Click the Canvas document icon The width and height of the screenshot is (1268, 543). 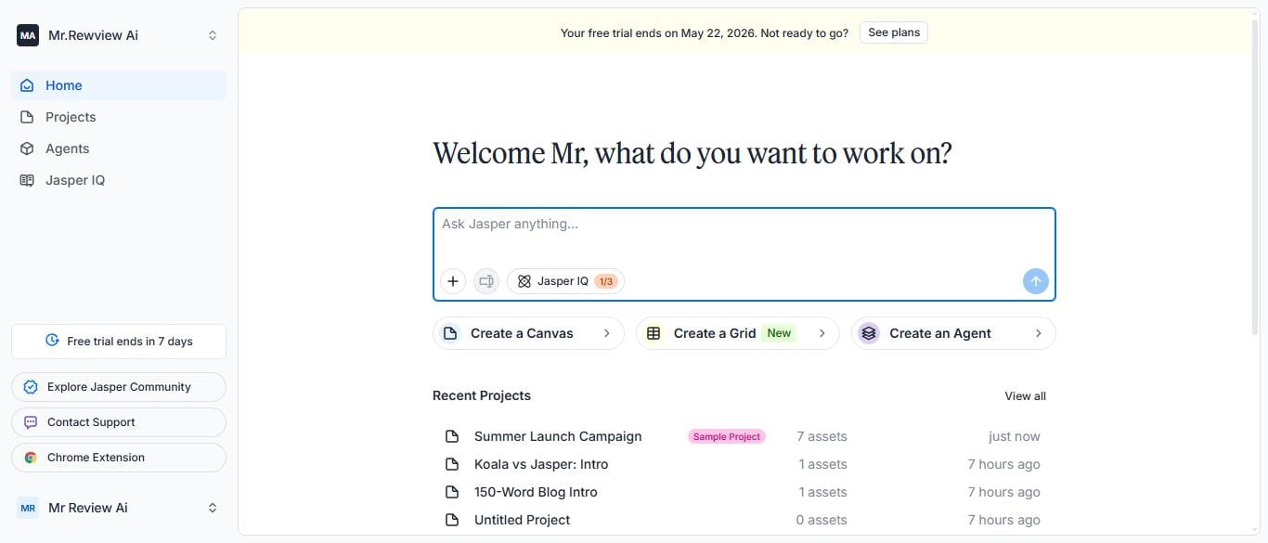(450, 333)
